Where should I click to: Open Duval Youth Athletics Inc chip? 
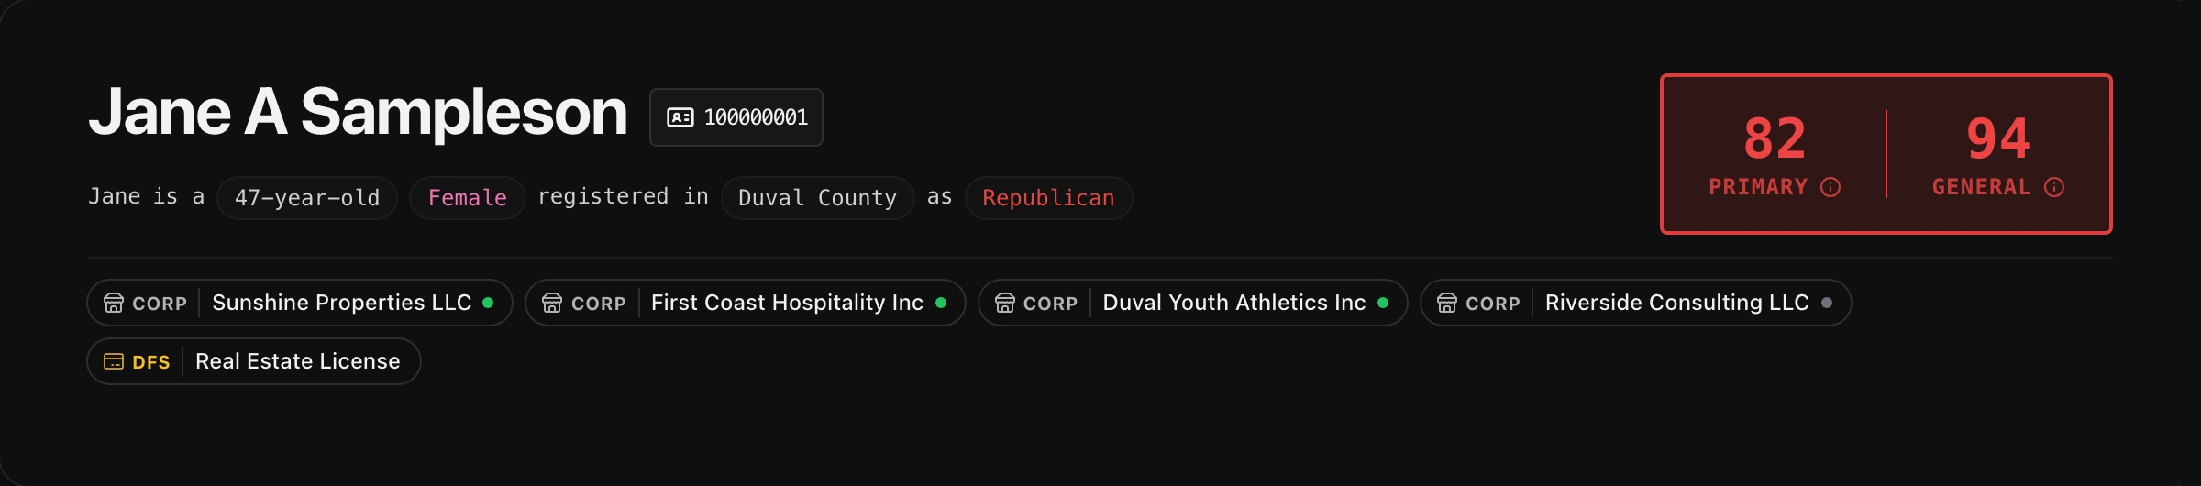(x=1233, y=304)
